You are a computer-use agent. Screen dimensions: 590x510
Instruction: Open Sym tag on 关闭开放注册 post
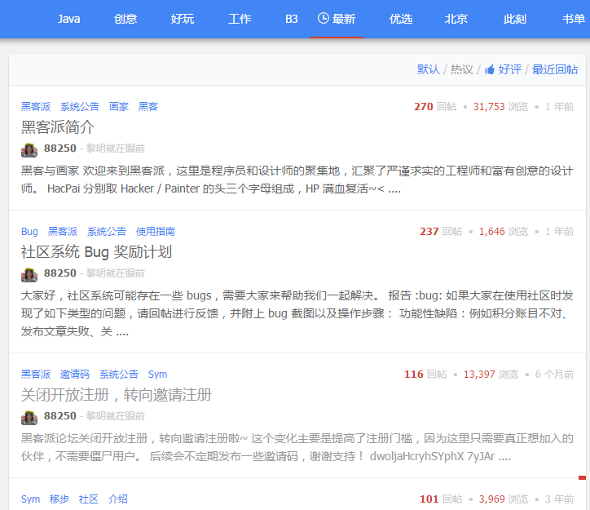(157, 374)
